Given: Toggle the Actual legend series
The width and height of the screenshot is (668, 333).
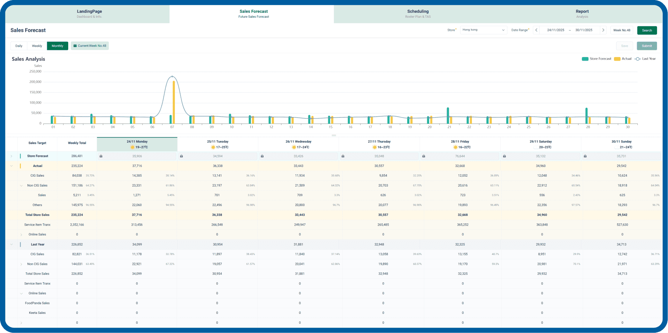Looking at the screenshot, I should click(x=623, y=59).
